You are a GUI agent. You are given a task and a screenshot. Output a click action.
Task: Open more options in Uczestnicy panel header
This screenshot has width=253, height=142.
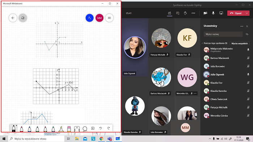click(242, 26)
